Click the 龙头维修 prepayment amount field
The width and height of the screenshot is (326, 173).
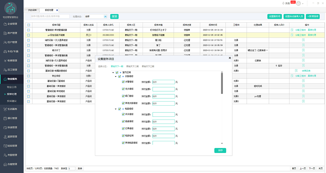coord(164,89)
